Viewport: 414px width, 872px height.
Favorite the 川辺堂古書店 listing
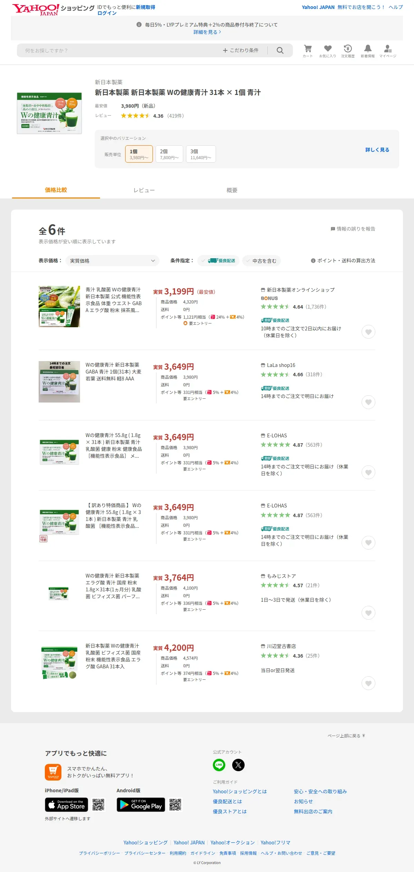click(368, 683)
